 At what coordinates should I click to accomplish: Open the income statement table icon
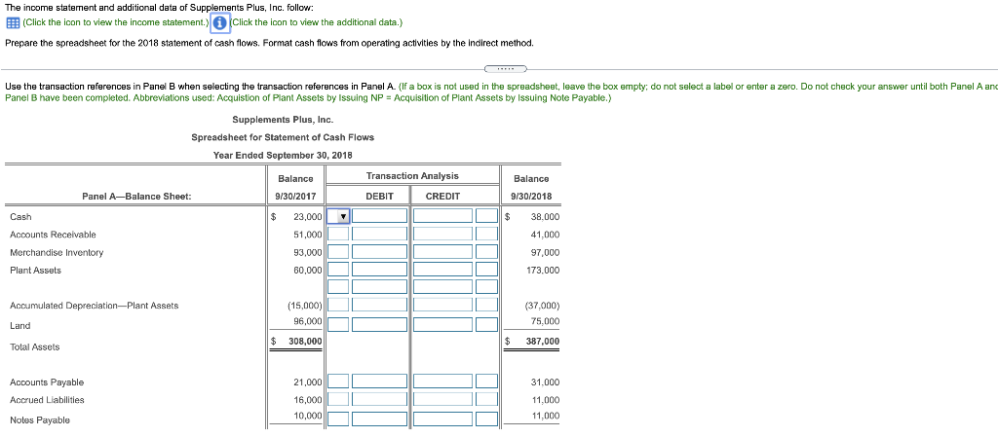click(x=12, y=22)
